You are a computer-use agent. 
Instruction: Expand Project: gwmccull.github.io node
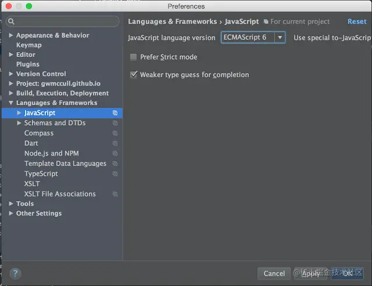11,84
